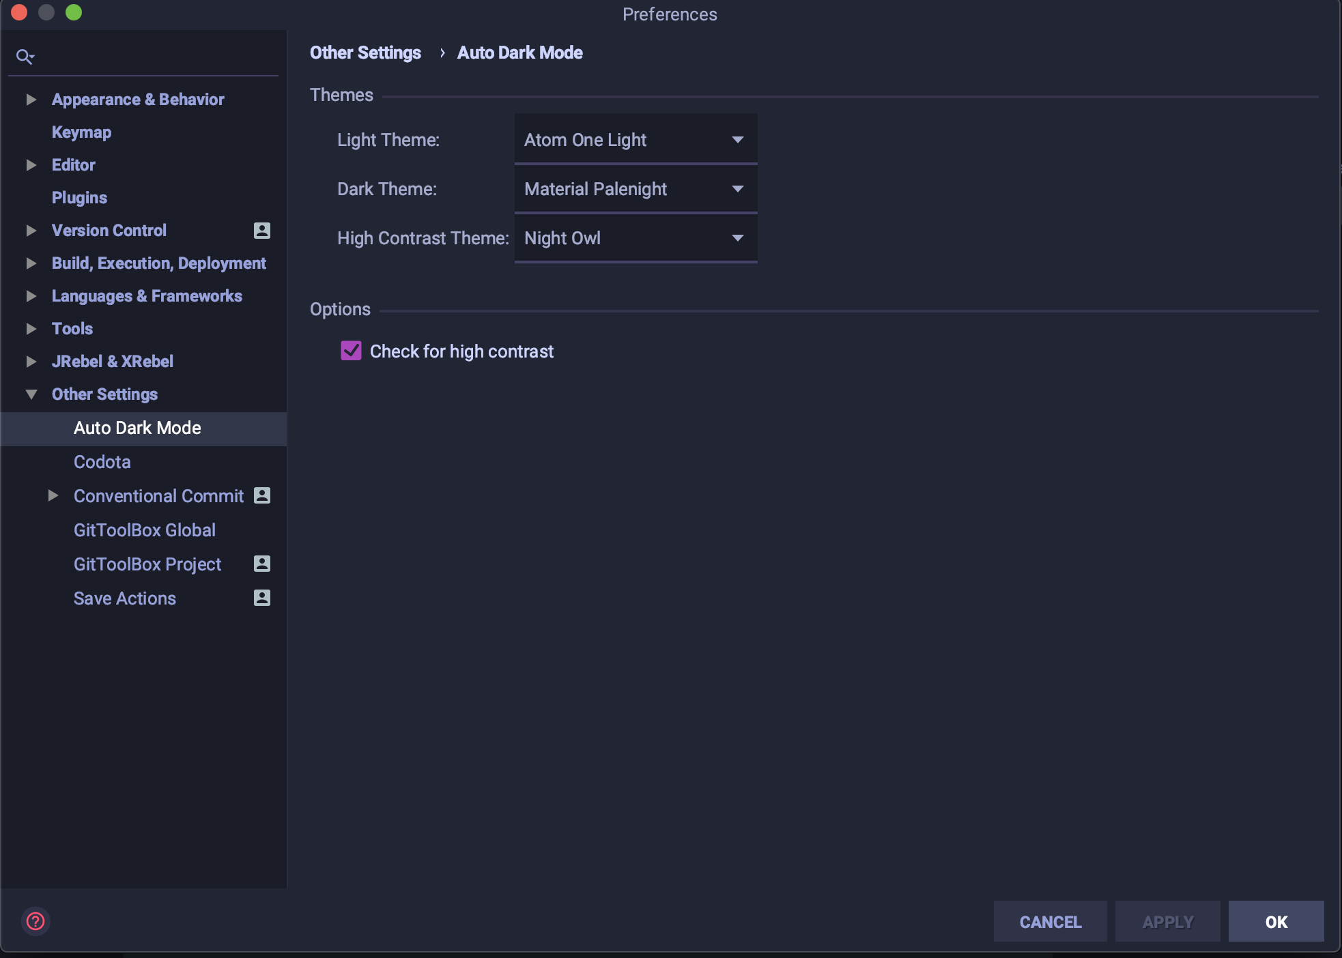1342x958 pixels.
Task: Click the Auto Dark Mode breadcrumb
Action: (x=519, y=53)
